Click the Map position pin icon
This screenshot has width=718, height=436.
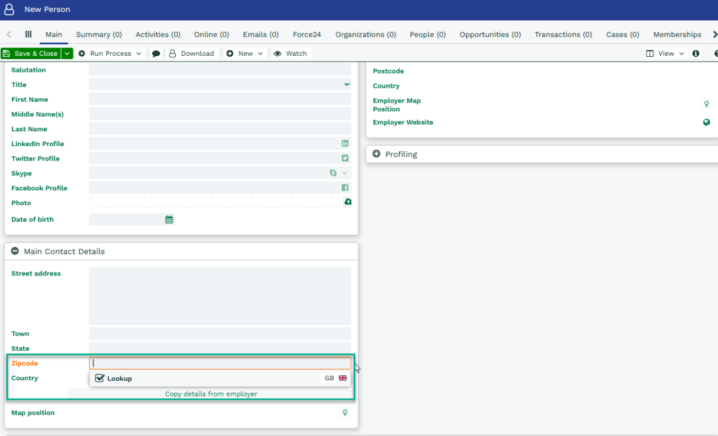click(x=345, y=413)
